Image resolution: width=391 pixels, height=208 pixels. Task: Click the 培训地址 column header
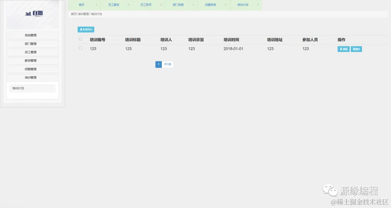tap(275, 40)
